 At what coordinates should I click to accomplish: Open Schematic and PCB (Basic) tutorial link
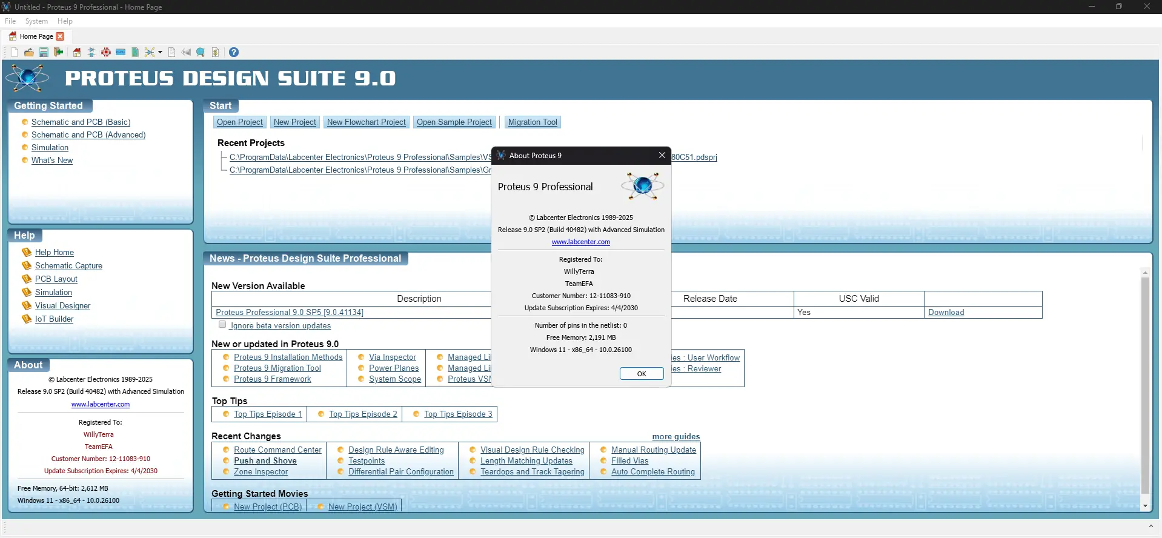(x=81, y=122)
